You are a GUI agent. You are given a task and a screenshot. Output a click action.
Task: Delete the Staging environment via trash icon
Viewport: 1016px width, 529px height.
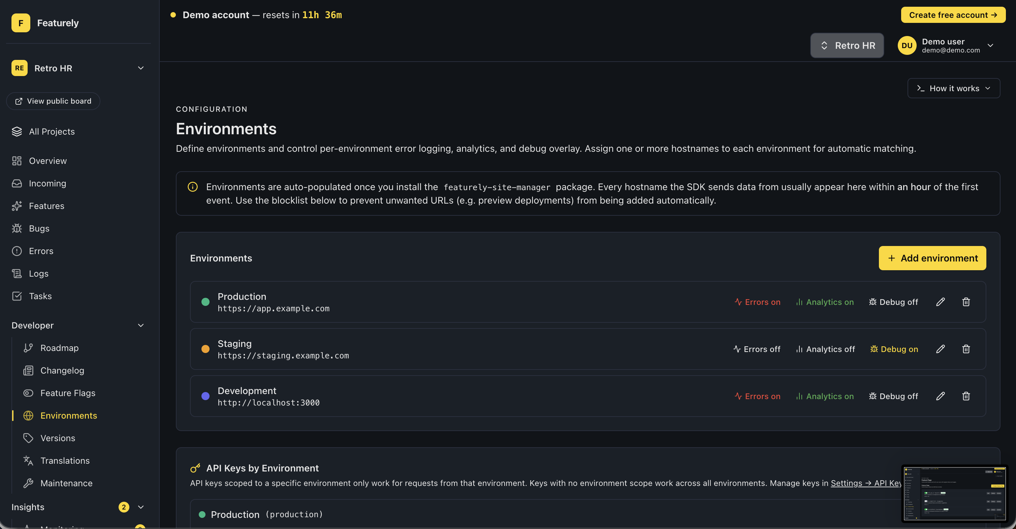pyautogui.click(x=965, y=349)
